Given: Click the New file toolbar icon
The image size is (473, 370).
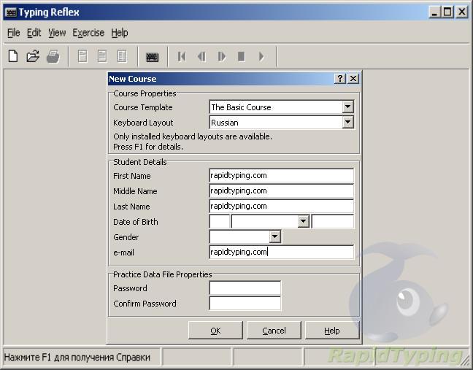Looking at the screenshot, I should 13,56.
